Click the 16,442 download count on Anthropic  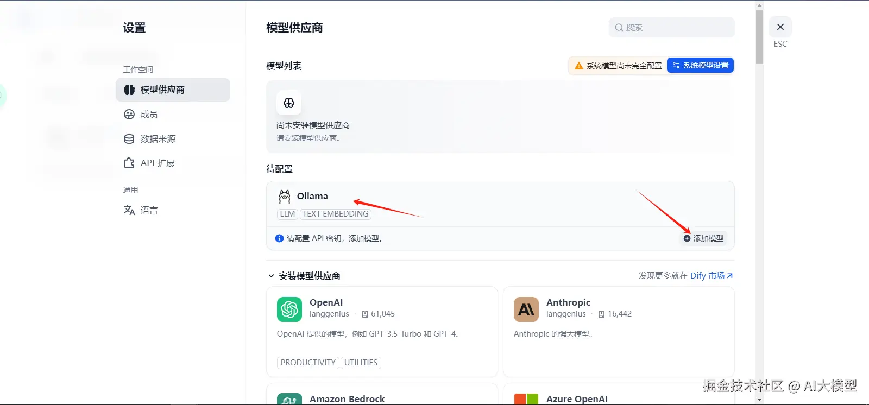[620, 314]
